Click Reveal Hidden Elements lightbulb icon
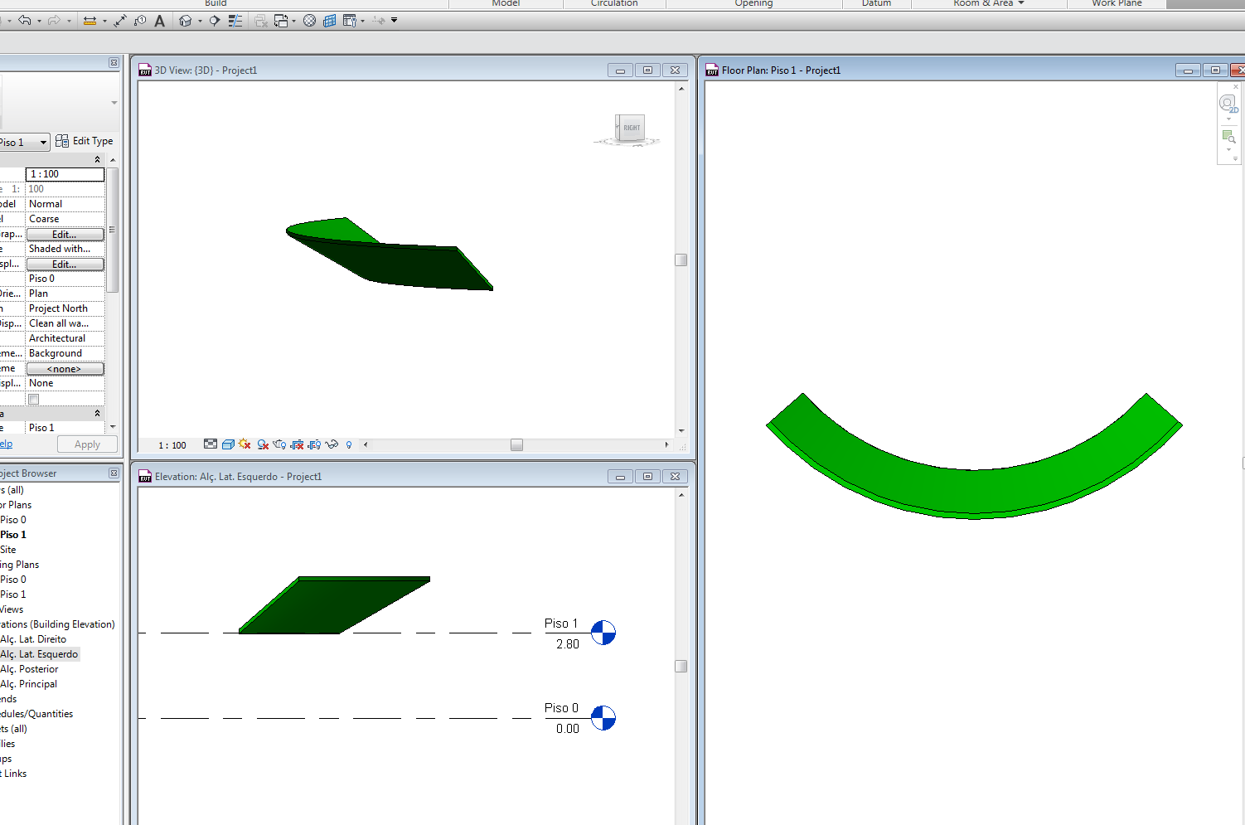The image size is (1245, 825). click(x=349, y=445)
